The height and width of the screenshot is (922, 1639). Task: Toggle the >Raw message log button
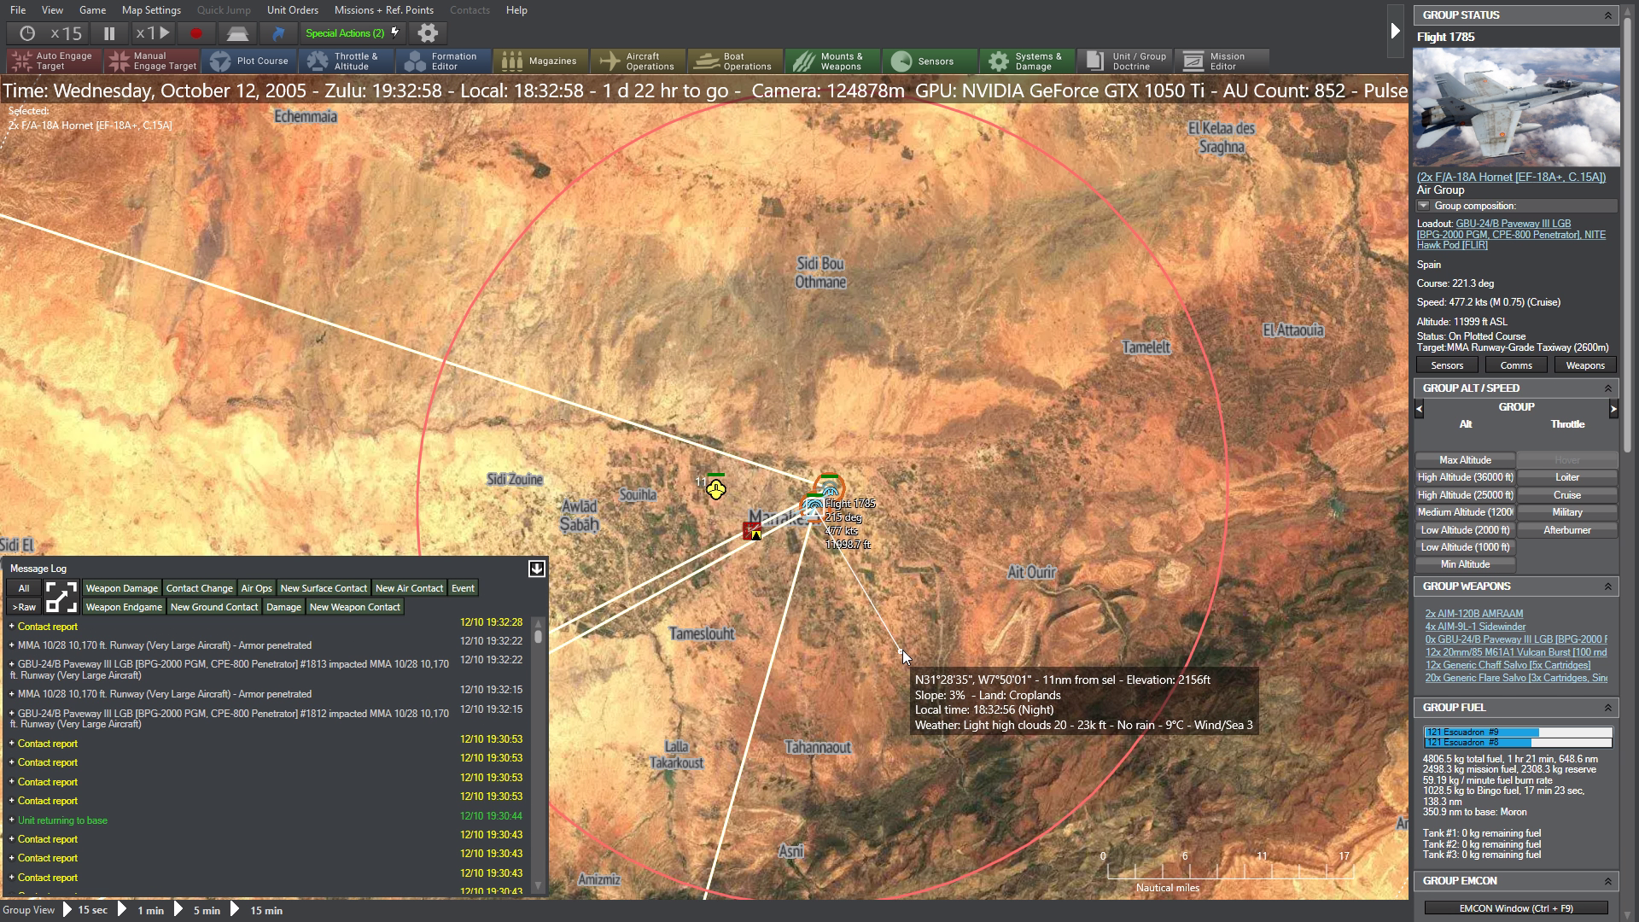[x=24, y=607]
